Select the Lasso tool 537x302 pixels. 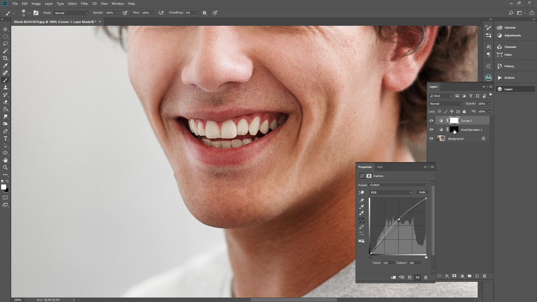[x=5, y=44]
